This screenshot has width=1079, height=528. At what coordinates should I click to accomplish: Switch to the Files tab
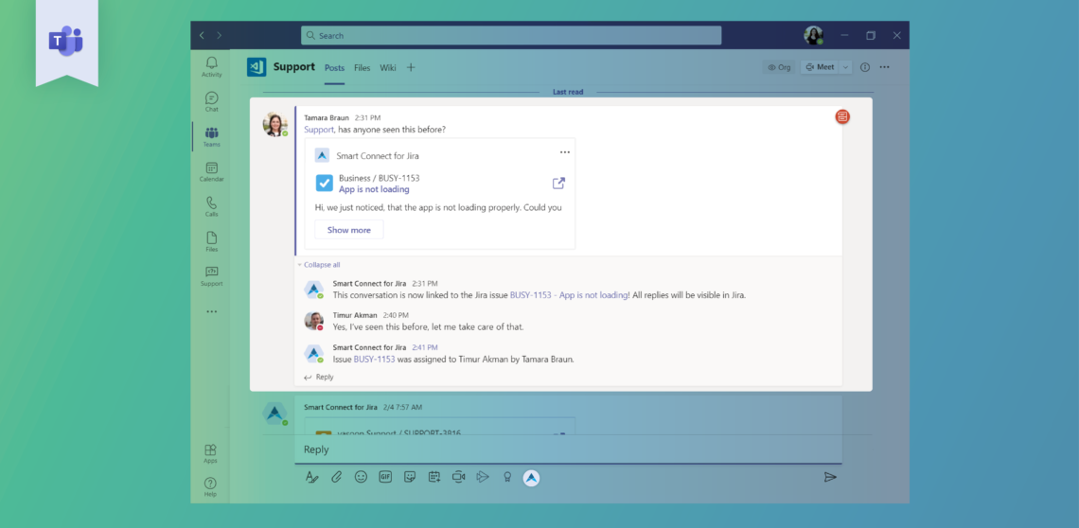point(362,68)
